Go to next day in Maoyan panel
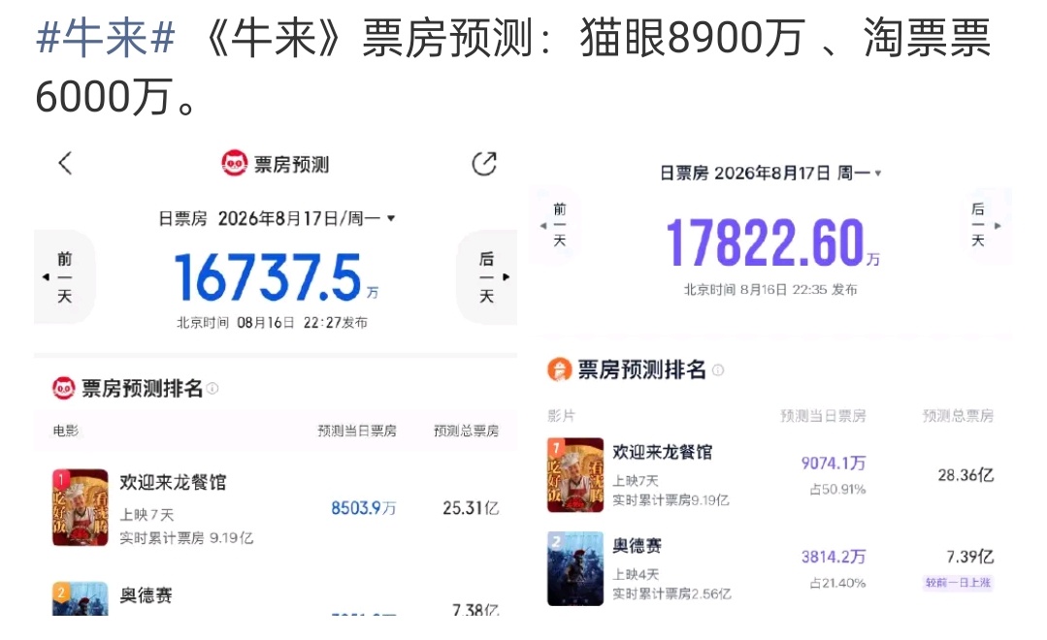This screenshot has height=640, width=1047. 487,277
